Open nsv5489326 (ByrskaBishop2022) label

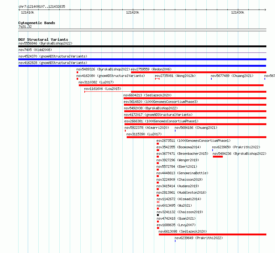[103, 69]
